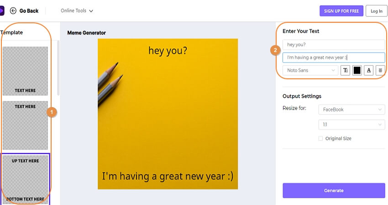The height and width of the screenshot is (205, 388).
Task: Open the FaceBook resize dropdown
Action: point(351,109)
